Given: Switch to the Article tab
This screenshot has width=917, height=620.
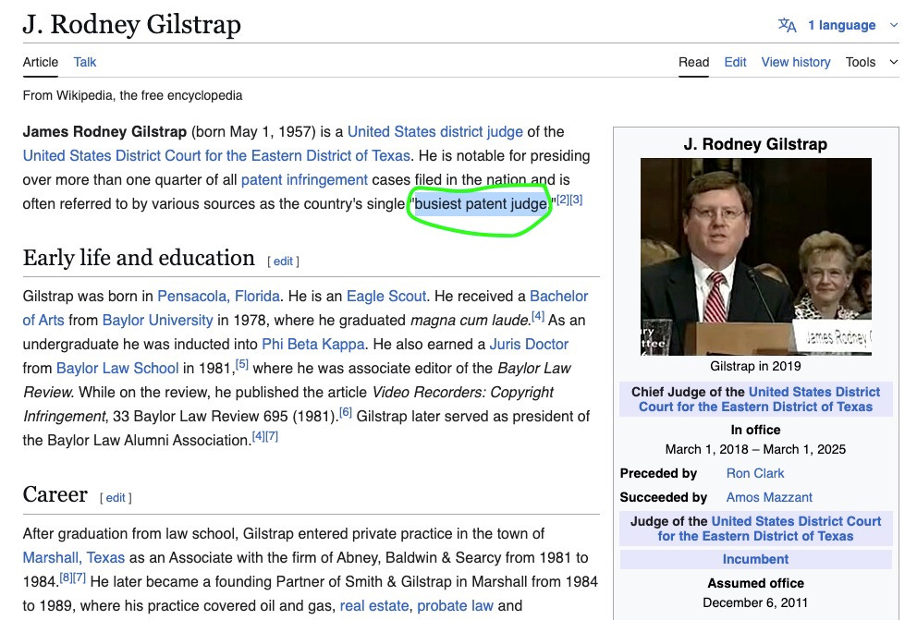Looking at the screenshot, I should (x=41, y=62).
